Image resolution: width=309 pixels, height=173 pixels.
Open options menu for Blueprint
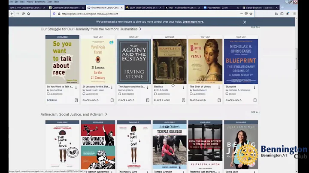click(x=254, y=87)
